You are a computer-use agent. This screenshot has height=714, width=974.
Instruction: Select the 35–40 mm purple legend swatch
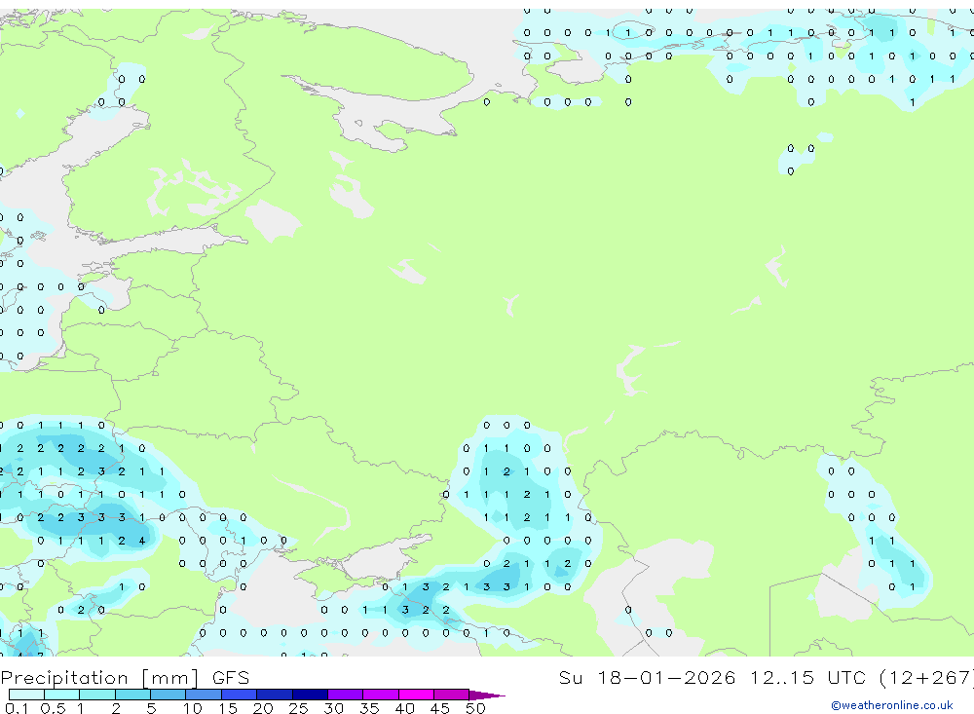(x=380, y=695)
